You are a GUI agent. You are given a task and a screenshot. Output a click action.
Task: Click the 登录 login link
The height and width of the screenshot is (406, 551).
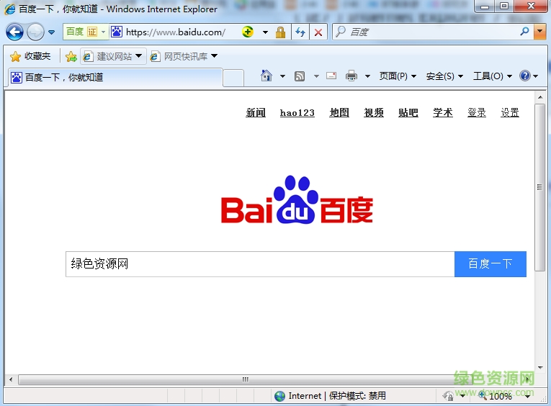pos(477,113)
